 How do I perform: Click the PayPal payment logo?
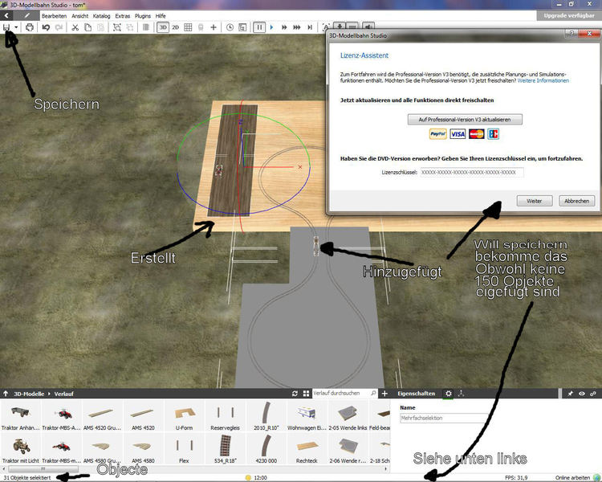point(437,134)
